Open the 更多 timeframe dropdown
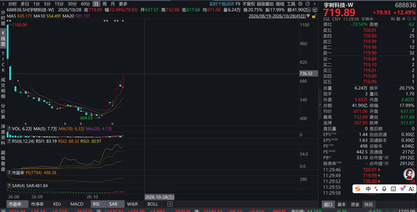Viewport: 417px width, 212px height. pos(123,4)
